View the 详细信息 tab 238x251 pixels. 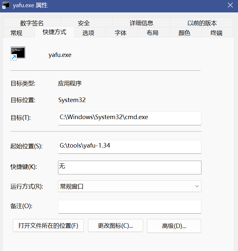[141, 23]
